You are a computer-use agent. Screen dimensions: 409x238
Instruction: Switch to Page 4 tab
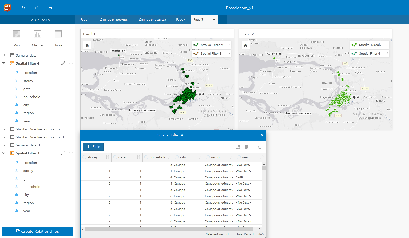coord(181,20)
